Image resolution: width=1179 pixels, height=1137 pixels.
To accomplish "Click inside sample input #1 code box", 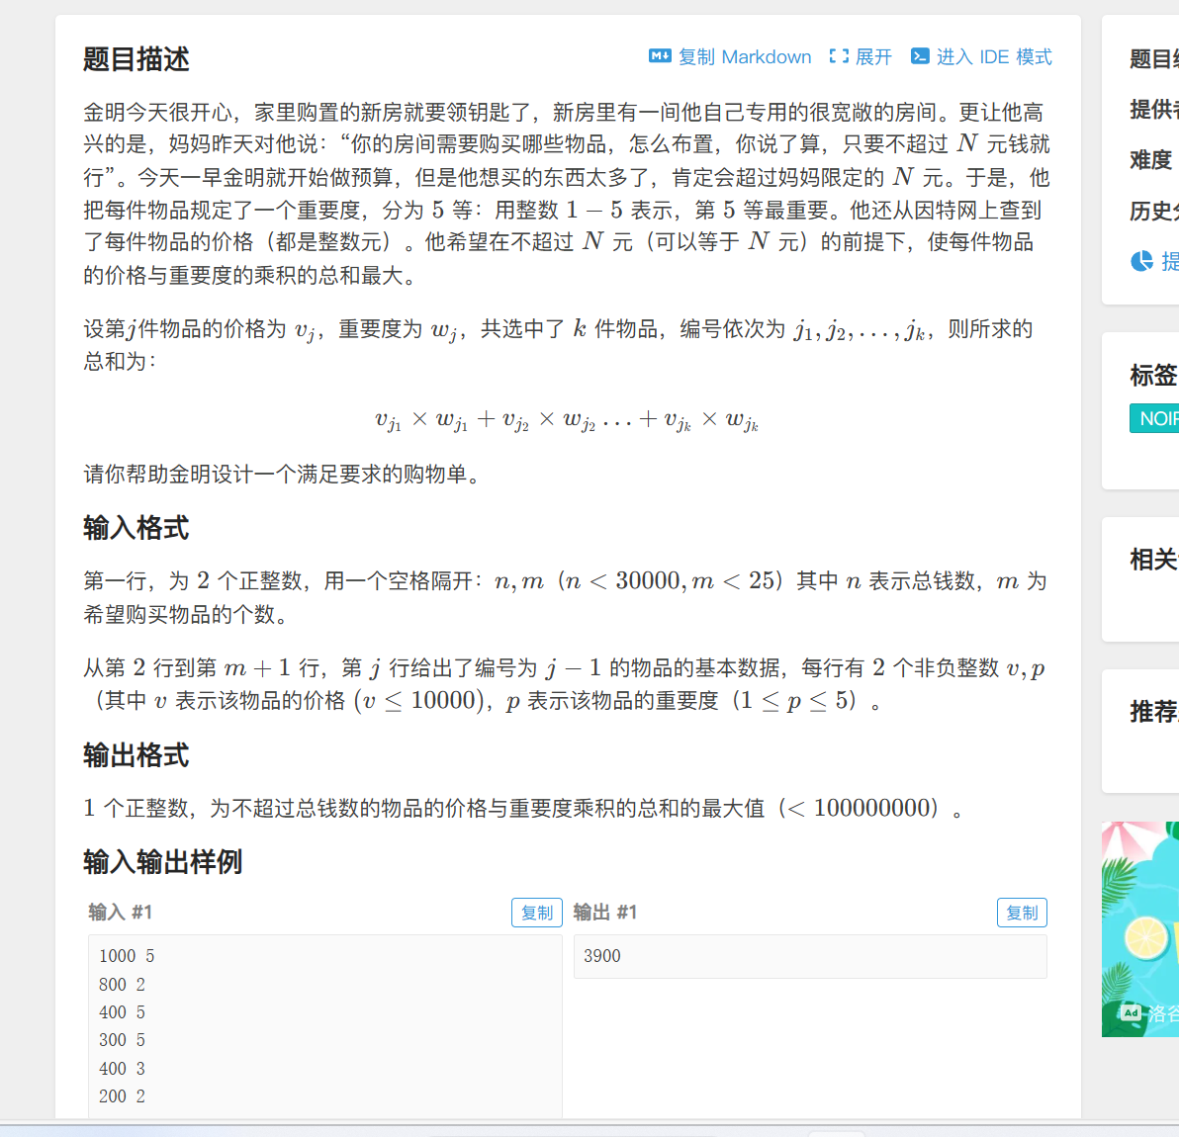I will coord(324,1026).
